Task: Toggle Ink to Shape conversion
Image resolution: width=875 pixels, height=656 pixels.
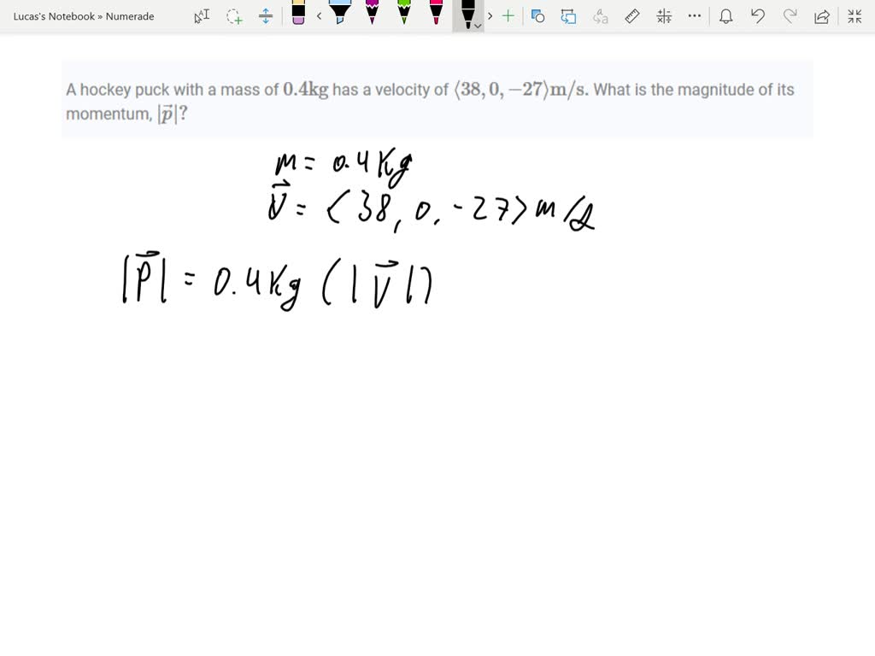Action: pos(568,16)
